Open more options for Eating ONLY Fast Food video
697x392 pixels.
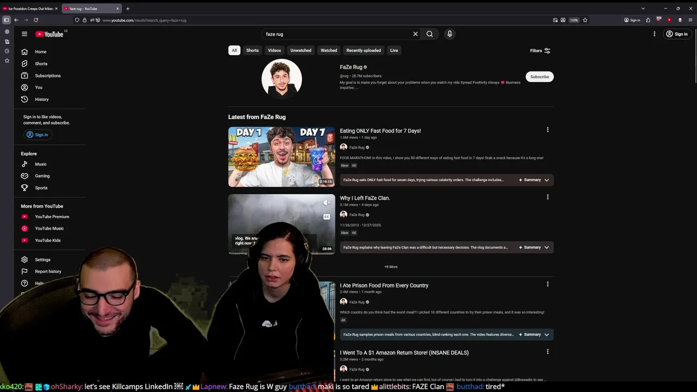click(x=548, y=130)
